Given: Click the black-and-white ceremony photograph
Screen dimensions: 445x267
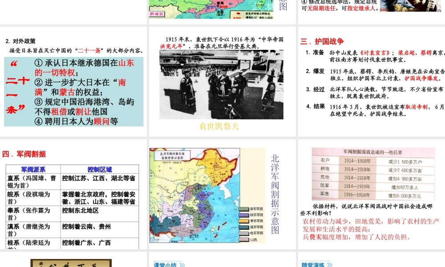Looking at the screenshot, I should (x=221, y=85).
